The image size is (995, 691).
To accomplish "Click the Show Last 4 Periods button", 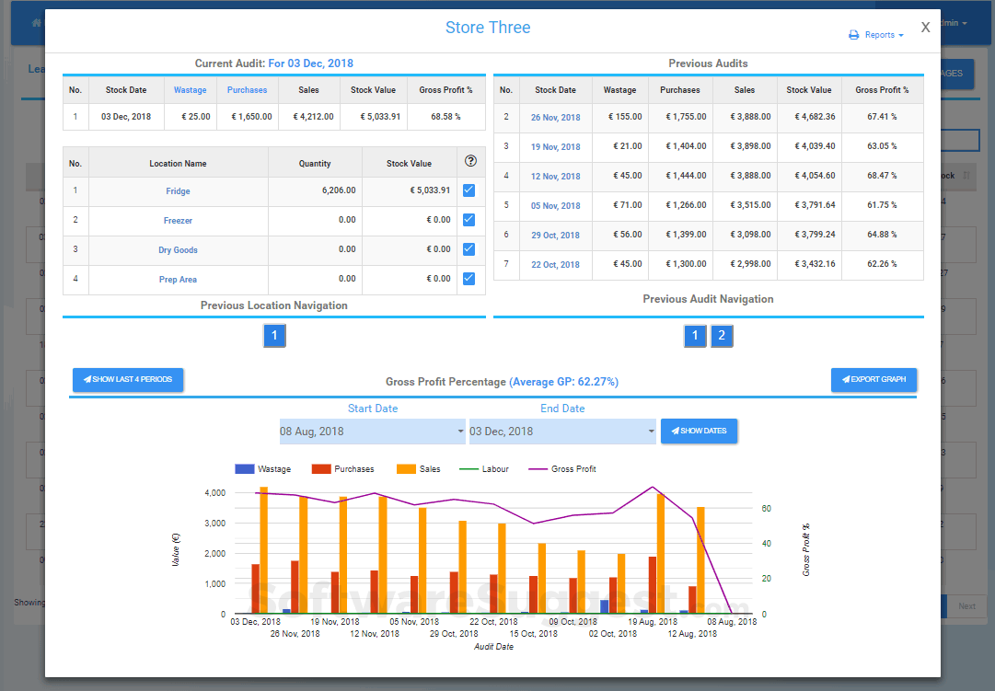I will coord(128,379).
